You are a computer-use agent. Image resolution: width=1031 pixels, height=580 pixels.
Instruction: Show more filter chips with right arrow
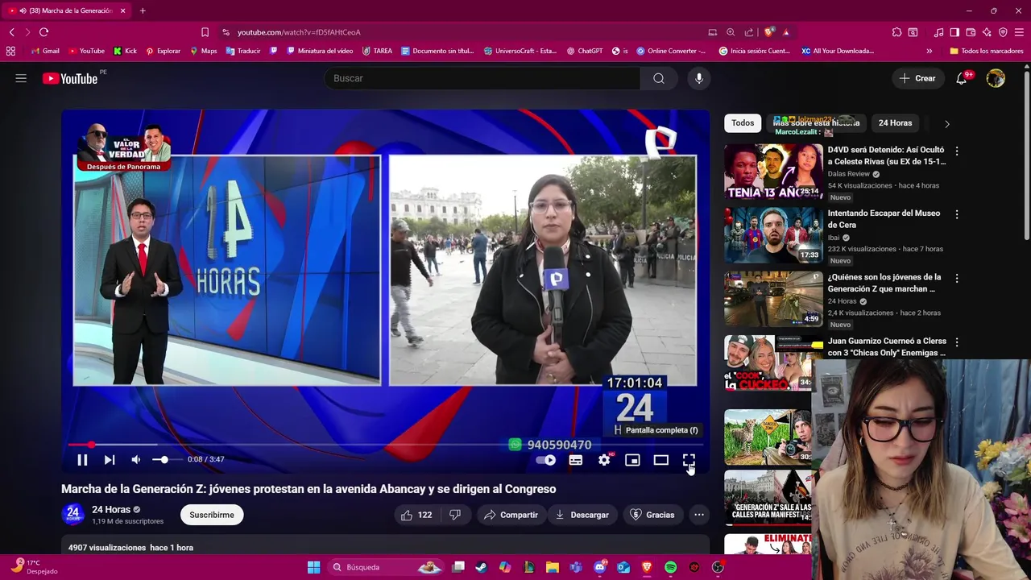tap(946, 124)
